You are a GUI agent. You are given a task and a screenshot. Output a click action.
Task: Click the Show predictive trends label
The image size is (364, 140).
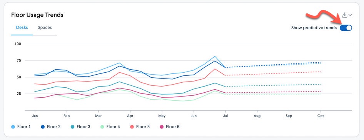[314, 28]
